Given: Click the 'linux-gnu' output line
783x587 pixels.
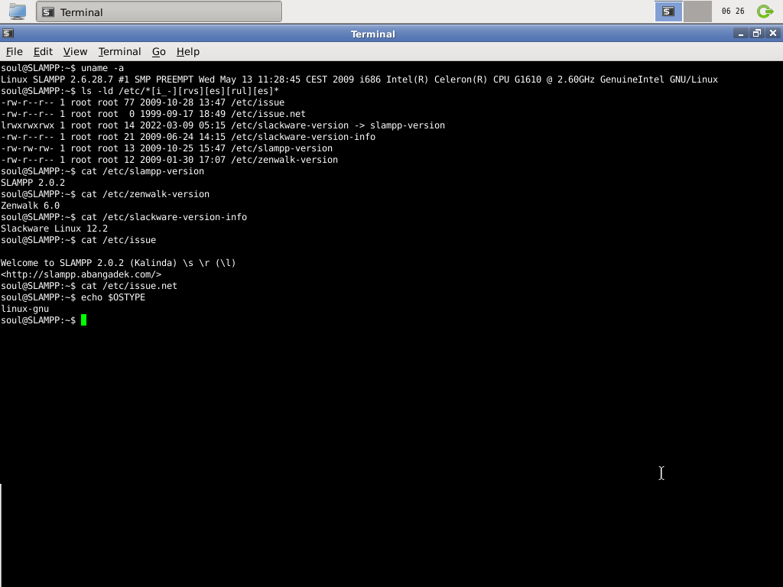Looking at the screenshot, I should [25, 309].
